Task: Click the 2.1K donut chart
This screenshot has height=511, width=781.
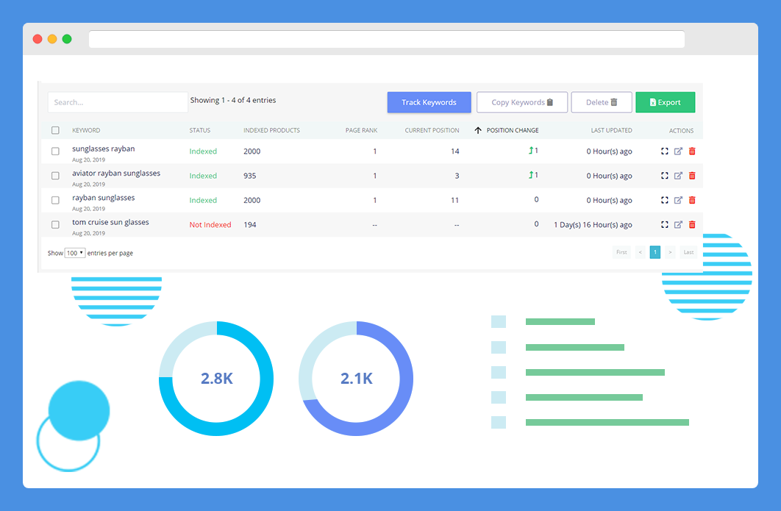Action: pos(356,379)
